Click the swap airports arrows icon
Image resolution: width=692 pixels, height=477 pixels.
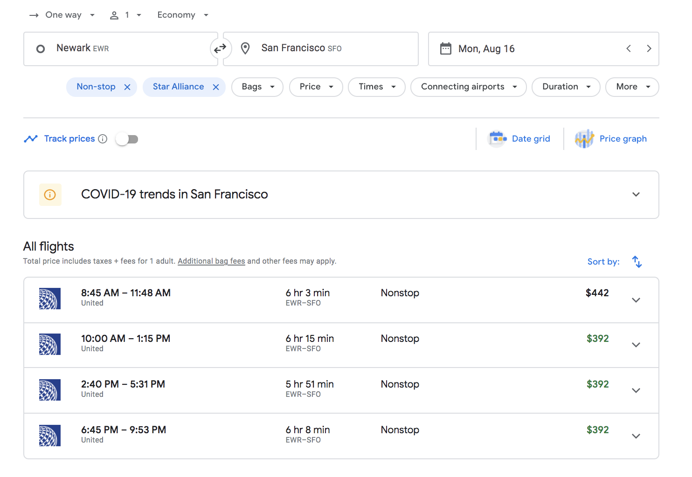[x=221, y=48]
